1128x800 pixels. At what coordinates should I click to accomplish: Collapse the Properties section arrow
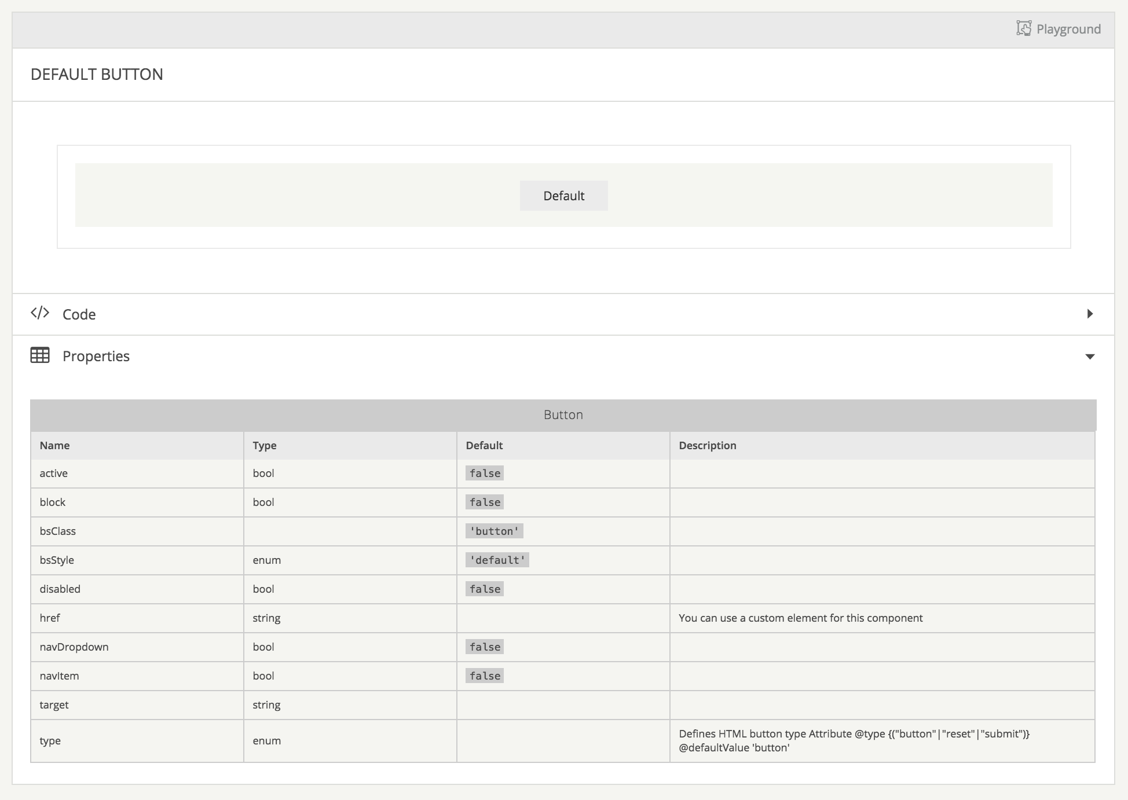click(1090, 357)
